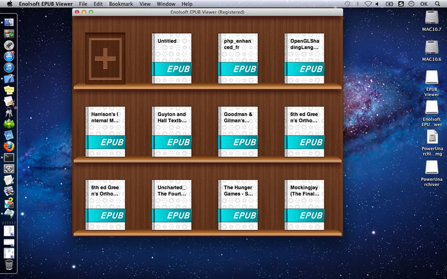Open MAC10.6 drive on desktop

pyautogui.click(x=432, y=51)
